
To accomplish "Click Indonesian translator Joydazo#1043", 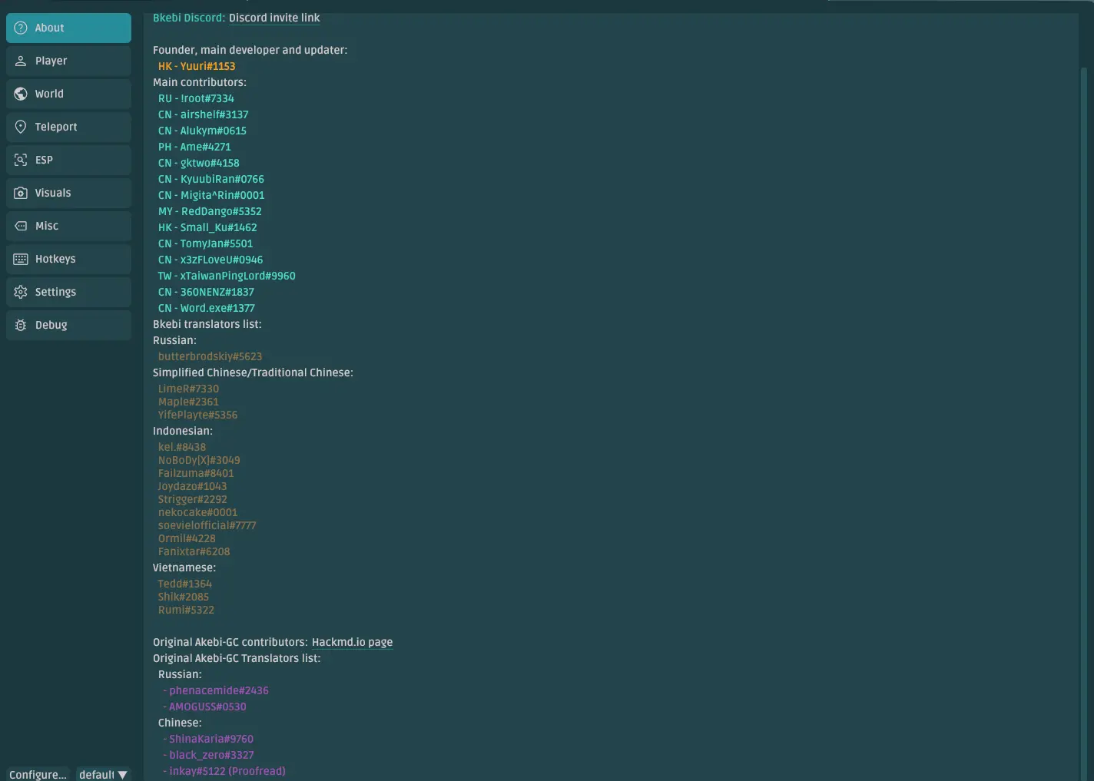I will (x=192, y=486).
